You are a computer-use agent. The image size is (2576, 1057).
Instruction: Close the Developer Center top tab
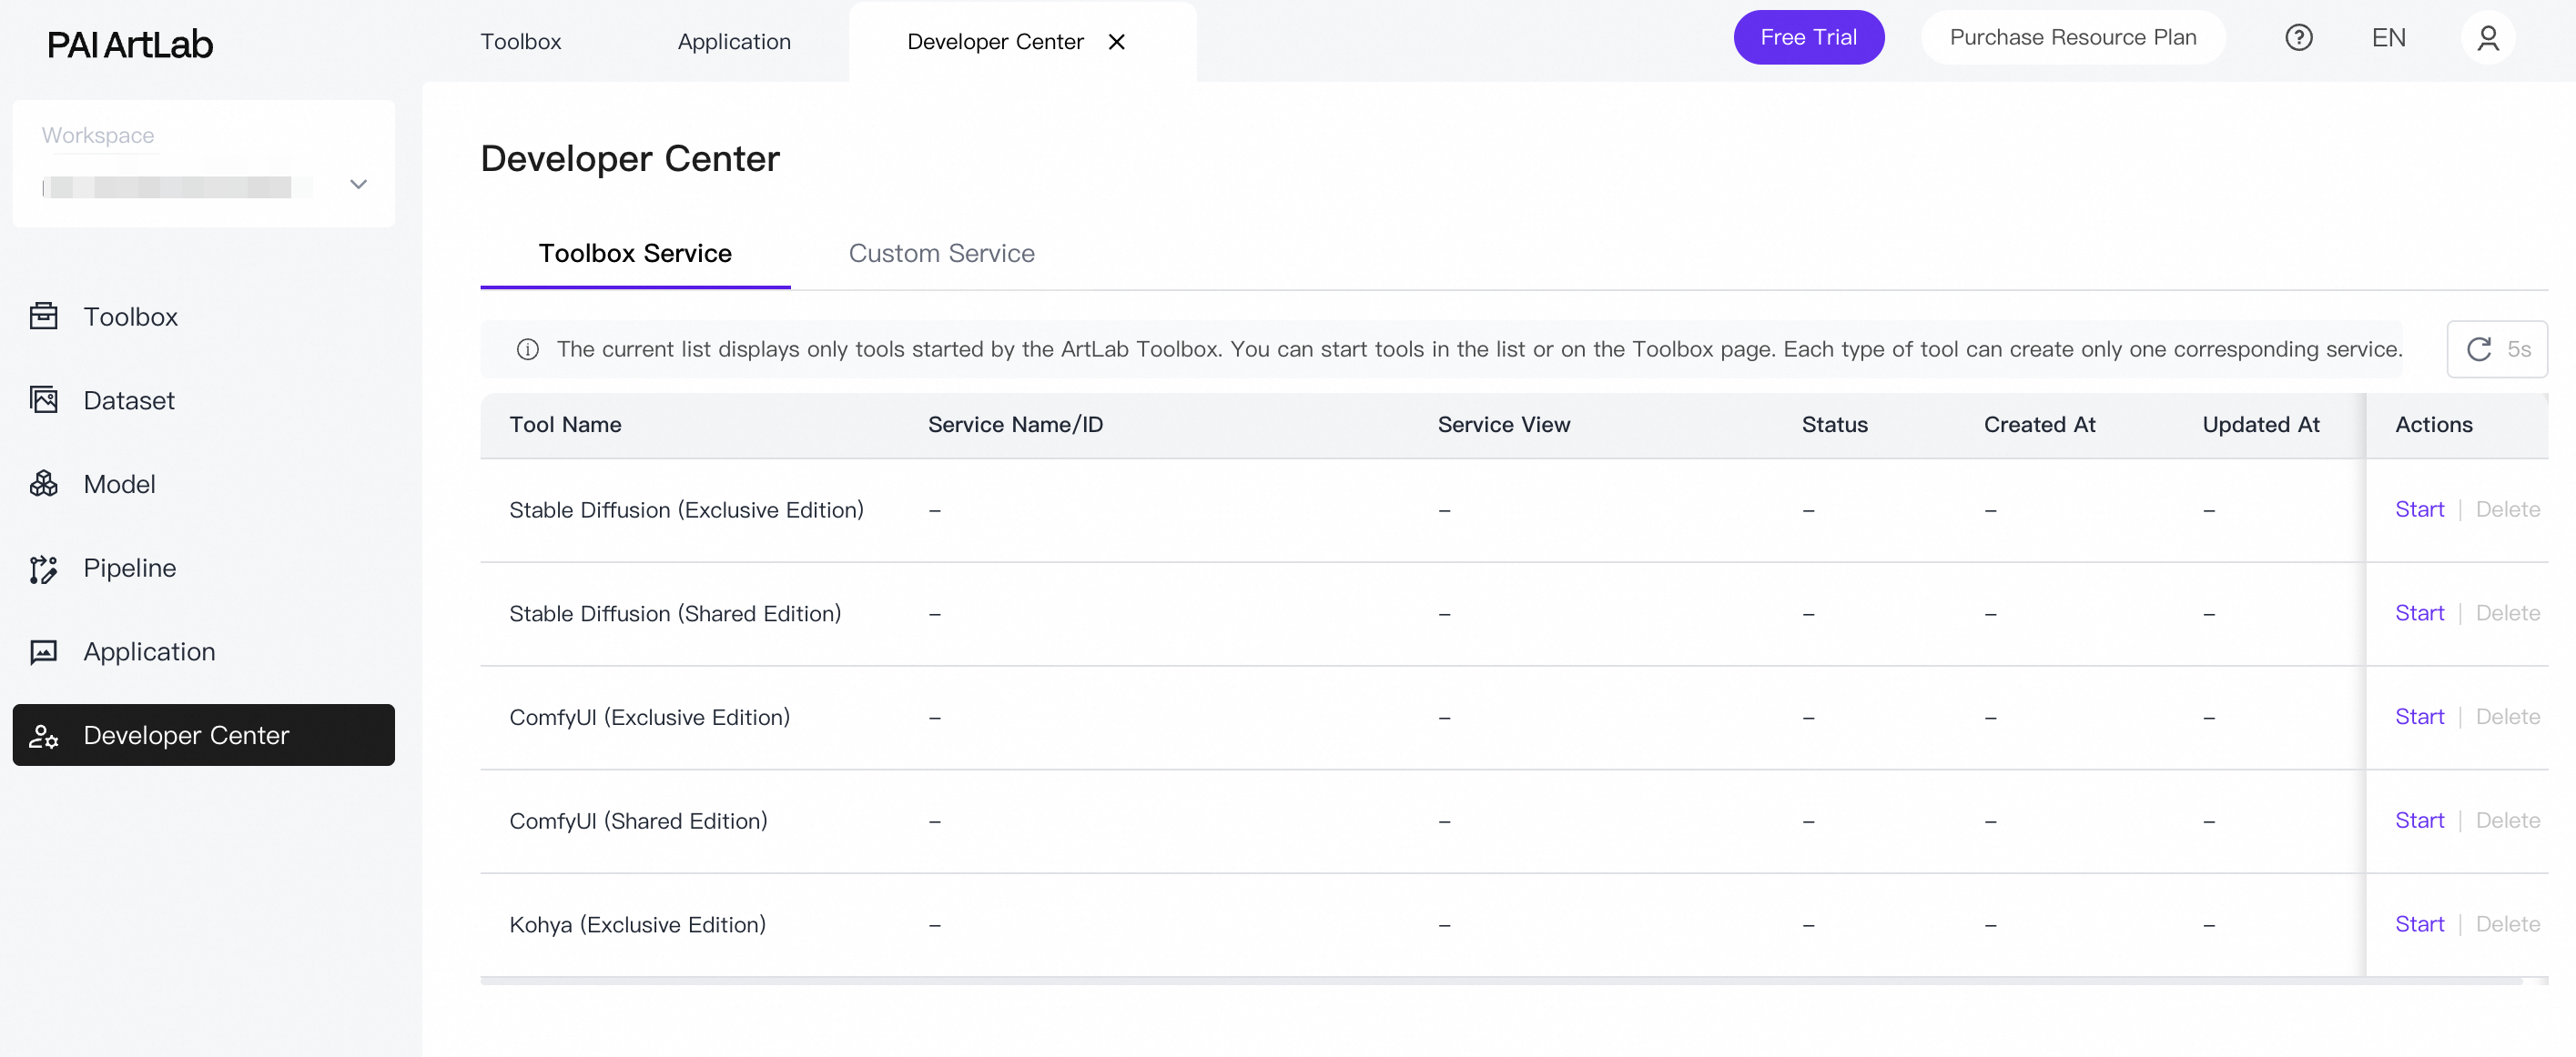tap(1117, 42)
